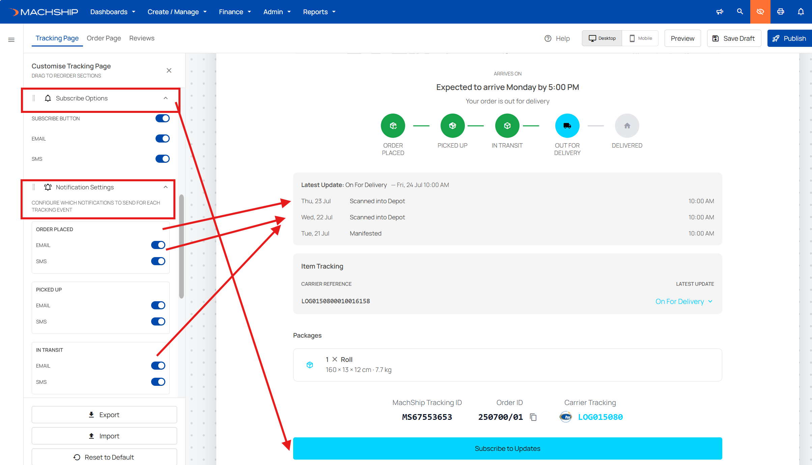Close the Customise Tracking Page panel

coord(169,70)
